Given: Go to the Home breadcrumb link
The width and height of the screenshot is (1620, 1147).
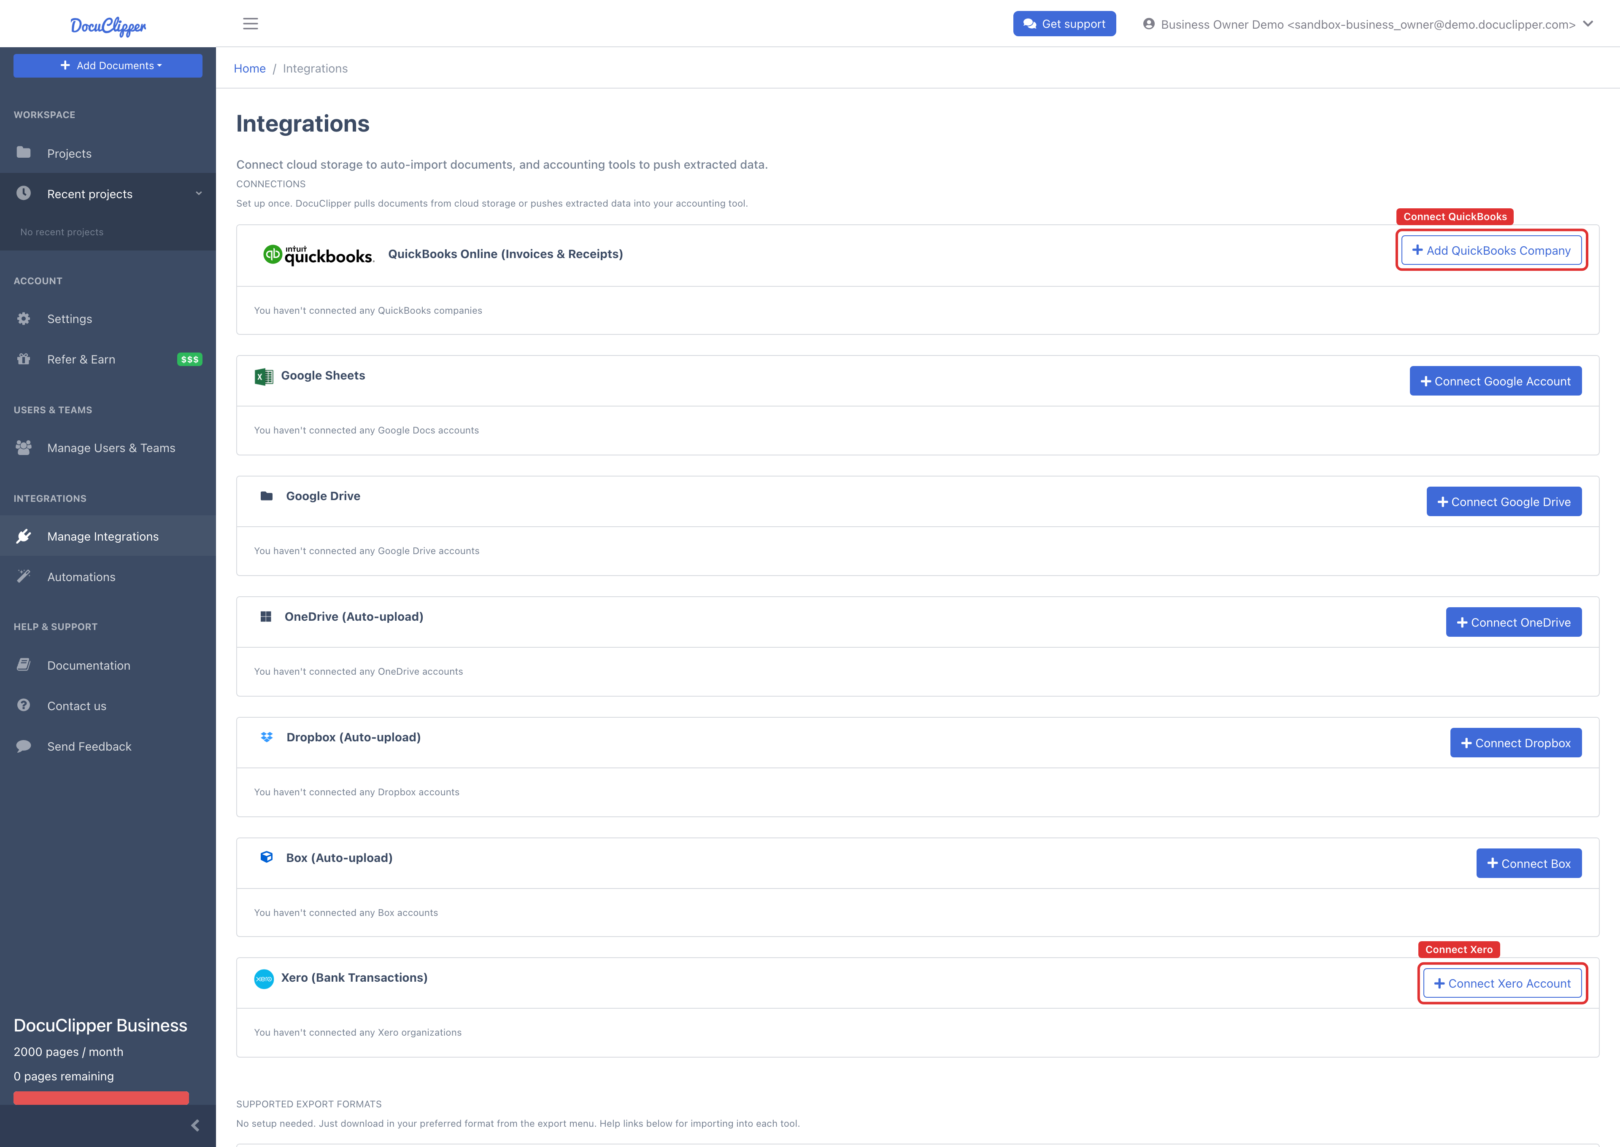Looking at the screenshot, I should pyautogui.click(x=249, y=68).
